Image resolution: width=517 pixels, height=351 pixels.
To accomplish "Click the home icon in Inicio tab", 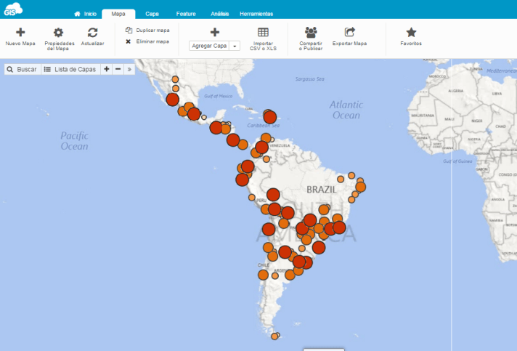I will click(x=77, y=14).
